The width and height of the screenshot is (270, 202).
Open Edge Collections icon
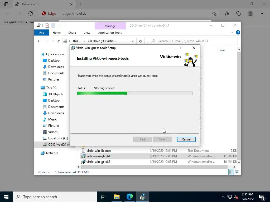(238, 13)
